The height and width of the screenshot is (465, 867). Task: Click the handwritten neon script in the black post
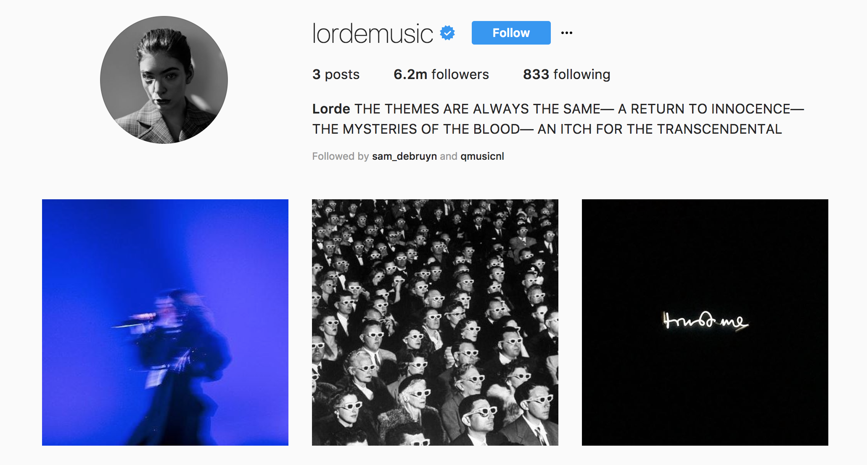click(706, 322)
